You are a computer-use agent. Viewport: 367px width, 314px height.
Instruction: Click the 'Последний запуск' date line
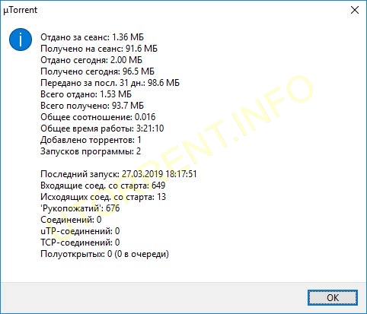click(119, 174)
